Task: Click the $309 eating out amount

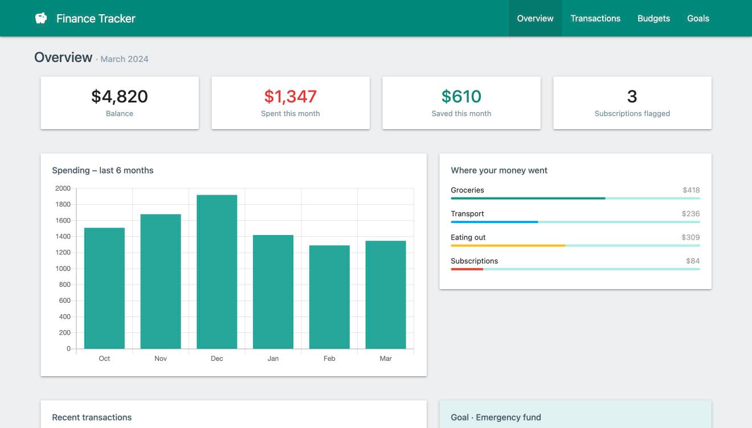Action: 690,237
